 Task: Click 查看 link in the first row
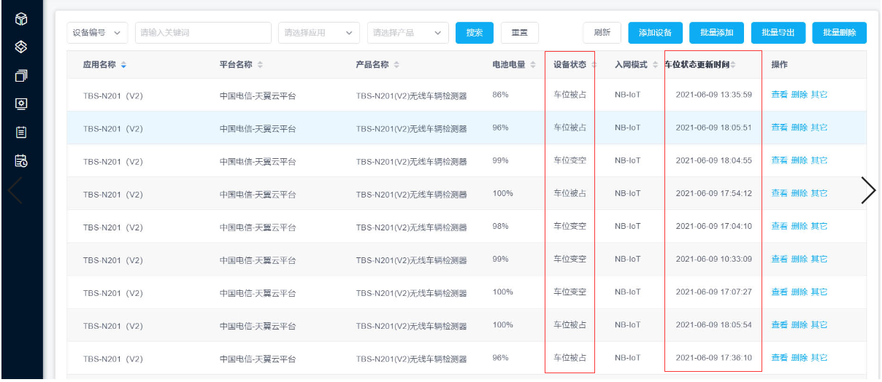[779, 95]
